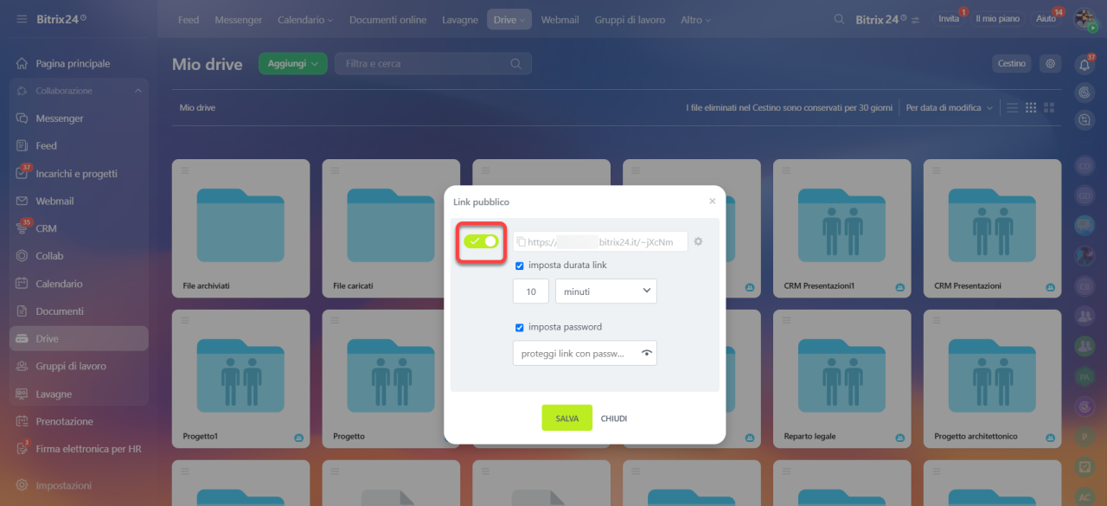The image size is (1107, 506).
Task: Open the Aggiungi dropdown button
Action: [293, 63]
